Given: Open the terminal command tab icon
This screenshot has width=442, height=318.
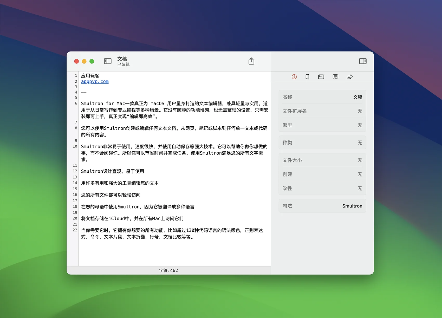Looking at the screenshot, I should [321, 77].
